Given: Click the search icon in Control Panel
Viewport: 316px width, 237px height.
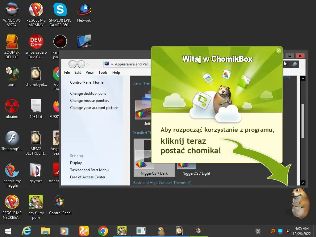Looking at the screenshot, I should [294, 64].
